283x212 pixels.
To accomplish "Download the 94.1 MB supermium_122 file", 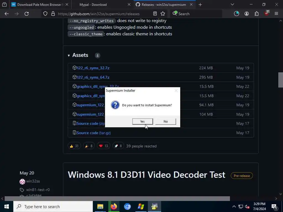I will 91,105.
